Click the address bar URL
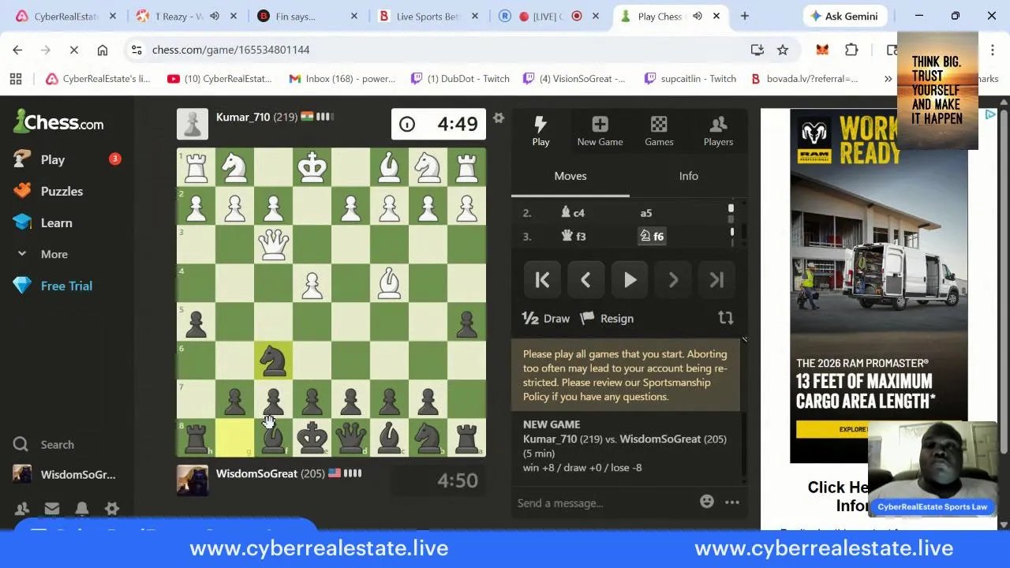Viewport: 1010px width, 568px height. coord(230,50)
